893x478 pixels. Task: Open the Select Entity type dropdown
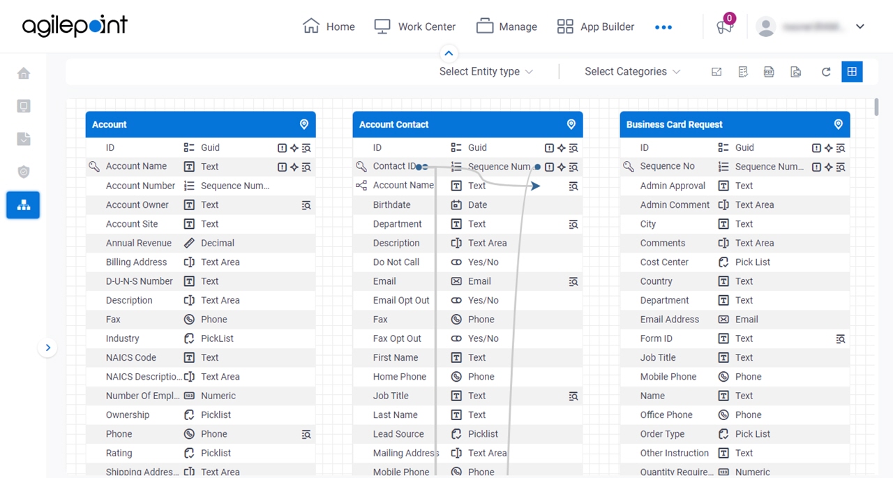pos(486,71)
